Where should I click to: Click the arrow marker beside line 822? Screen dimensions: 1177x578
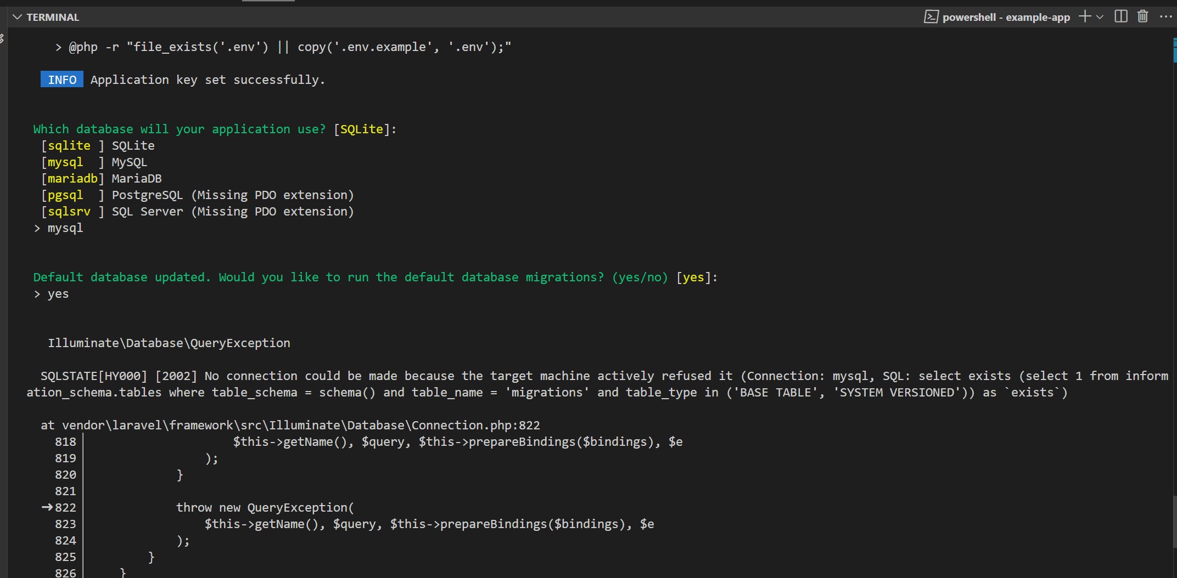coord(47,507)
